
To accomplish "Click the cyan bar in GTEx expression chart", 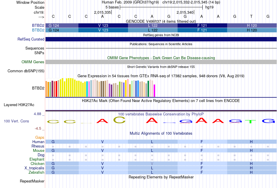I will click(x=87, y=89).
